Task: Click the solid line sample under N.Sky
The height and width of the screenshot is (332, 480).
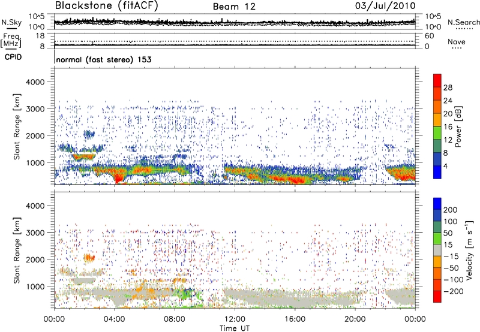Action: pos(11,28)
